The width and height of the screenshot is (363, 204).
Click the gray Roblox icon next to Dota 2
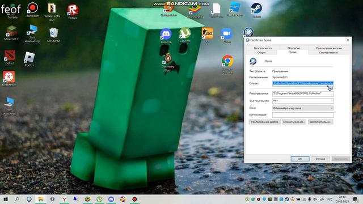pyautogui.click(x=29, y=59)
